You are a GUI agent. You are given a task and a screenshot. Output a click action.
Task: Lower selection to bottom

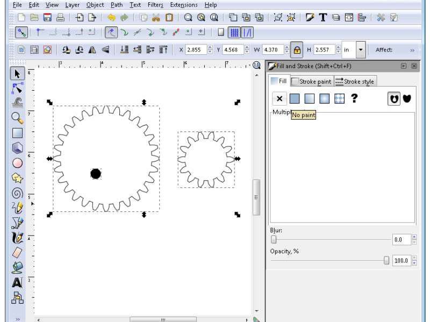(125, 50)
